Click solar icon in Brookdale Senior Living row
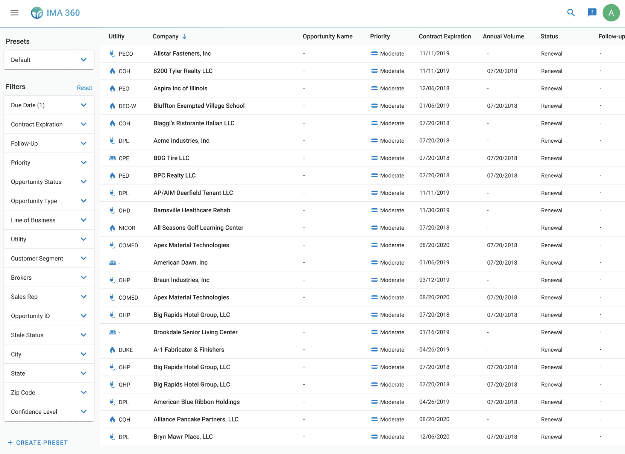Viewport: 625px width, 454px height. 112,332
